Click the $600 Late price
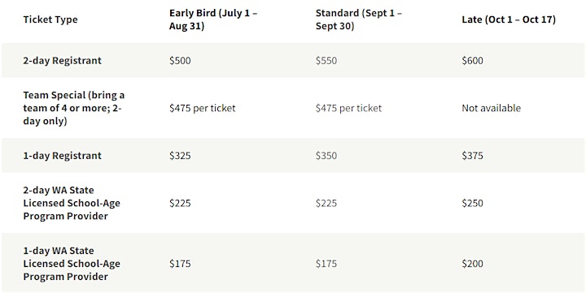The height and width of the screenshot is (293, 586). 472,60
